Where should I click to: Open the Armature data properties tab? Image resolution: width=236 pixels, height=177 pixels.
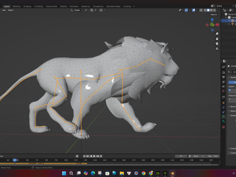pos(224,117)
